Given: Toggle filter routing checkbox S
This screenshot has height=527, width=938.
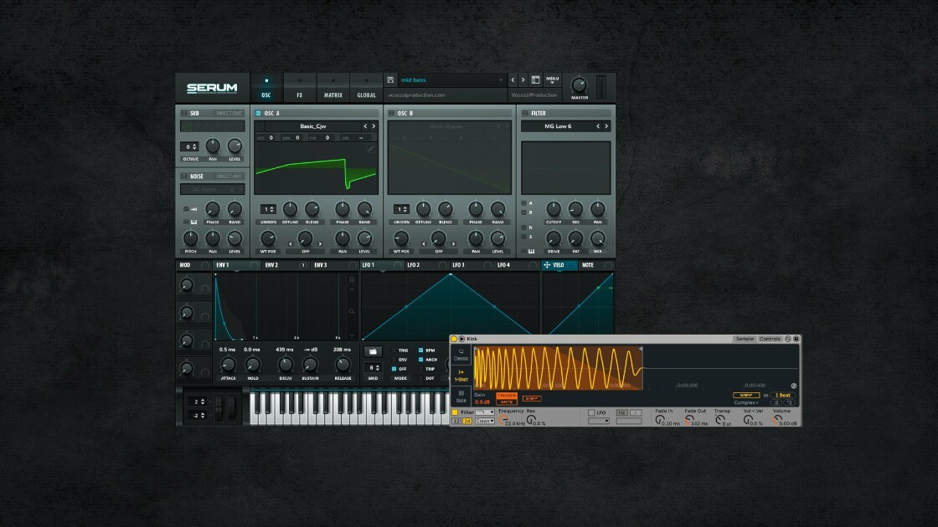Looking at the screenshot, I should coord(523,237).
